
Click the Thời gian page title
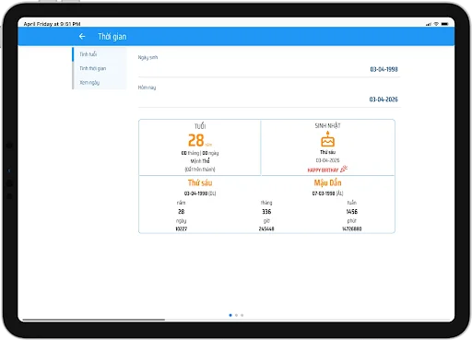pyautogui.click(x=112, y=37)
